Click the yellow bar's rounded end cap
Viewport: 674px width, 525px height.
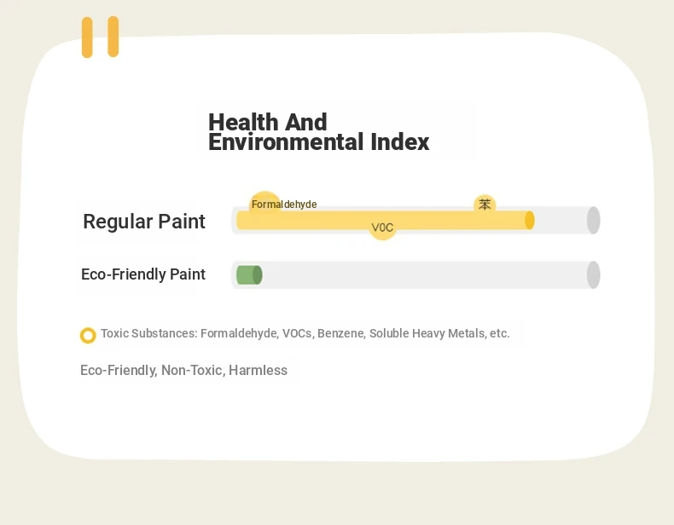click(530, 220)
